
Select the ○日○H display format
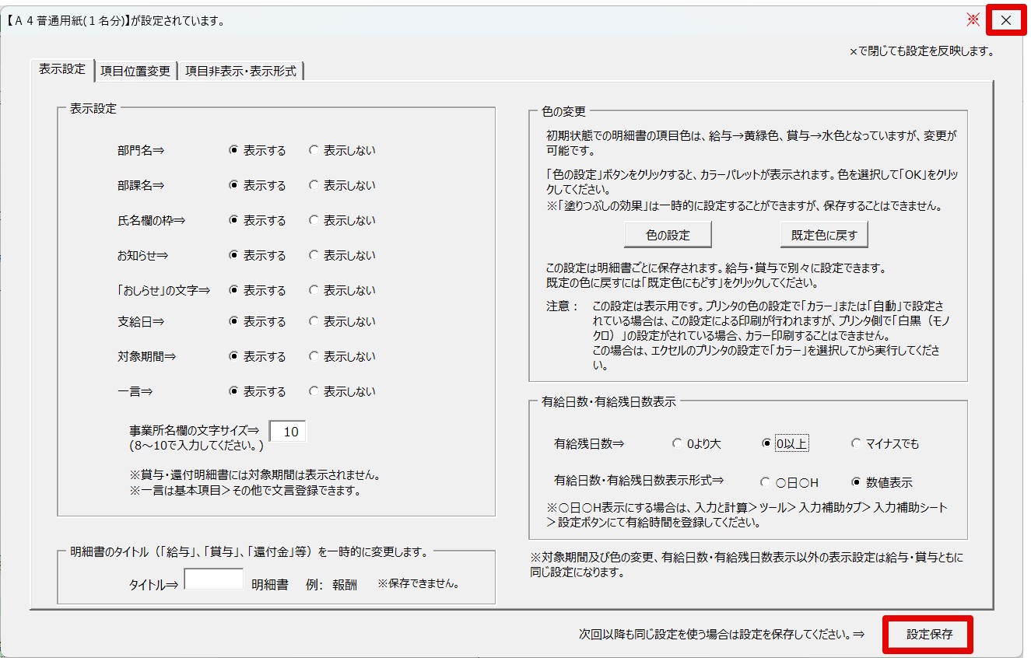(766, 483)
